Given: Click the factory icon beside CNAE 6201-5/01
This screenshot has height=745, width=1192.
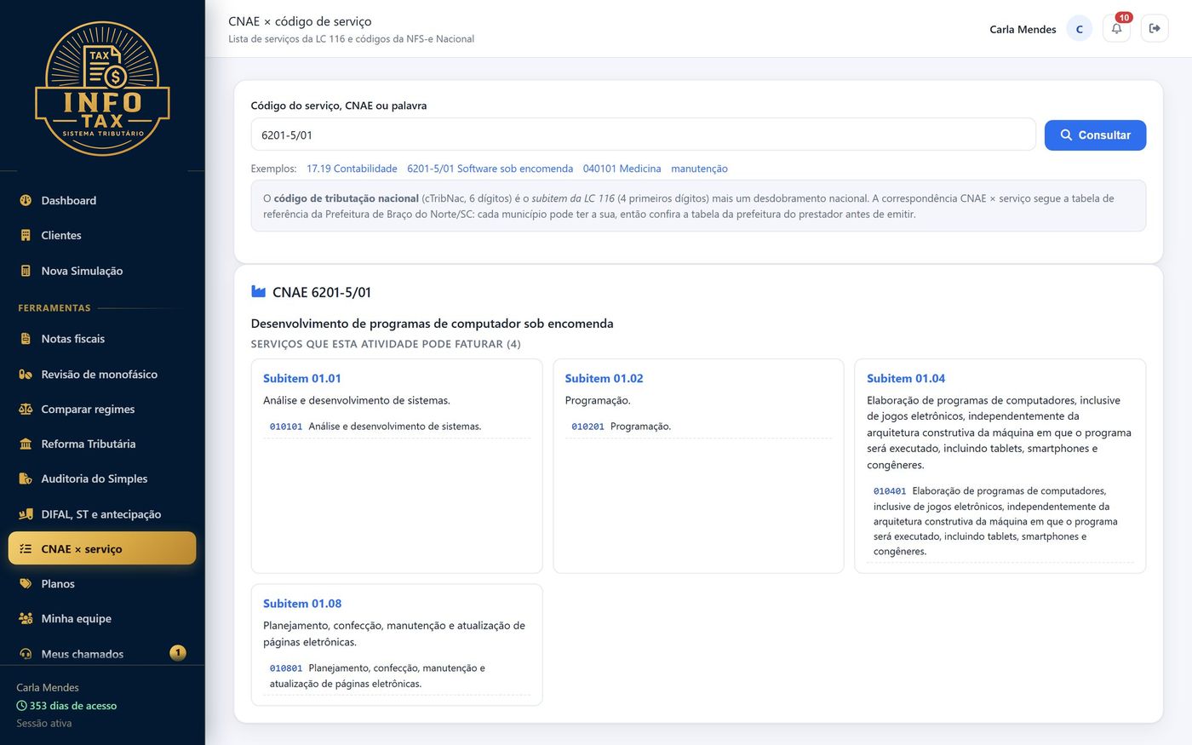Looking at the screenshot, I should [x=259, y=292].
